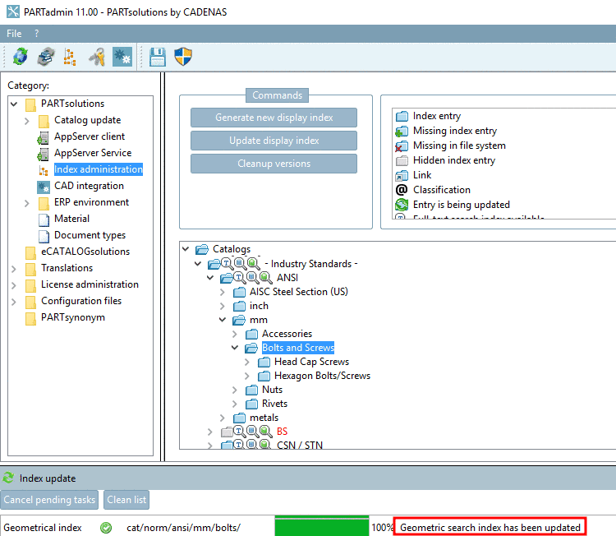616x536 pixels.
Task: Click the CAD integration item icon
Action: (x=44, y=187)
